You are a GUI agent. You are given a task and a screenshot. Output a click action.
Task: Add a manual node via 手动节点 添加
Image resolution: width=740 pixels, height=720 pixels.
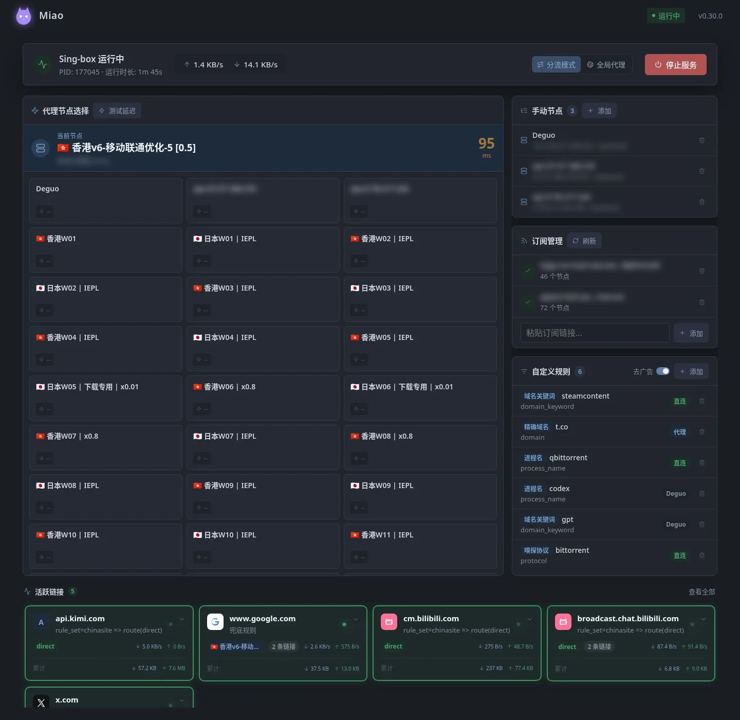(599, 111)
